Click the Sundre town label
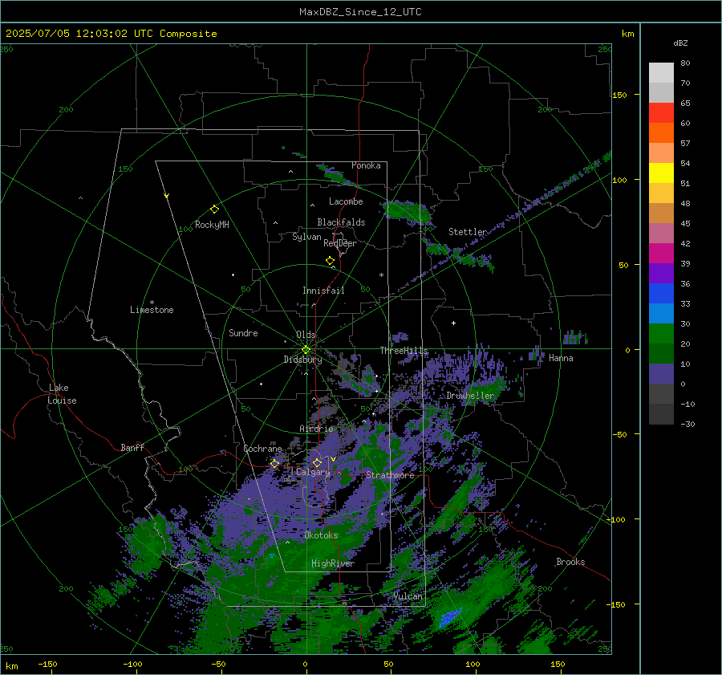The image size is (722, 675). (x=243, y=333)
